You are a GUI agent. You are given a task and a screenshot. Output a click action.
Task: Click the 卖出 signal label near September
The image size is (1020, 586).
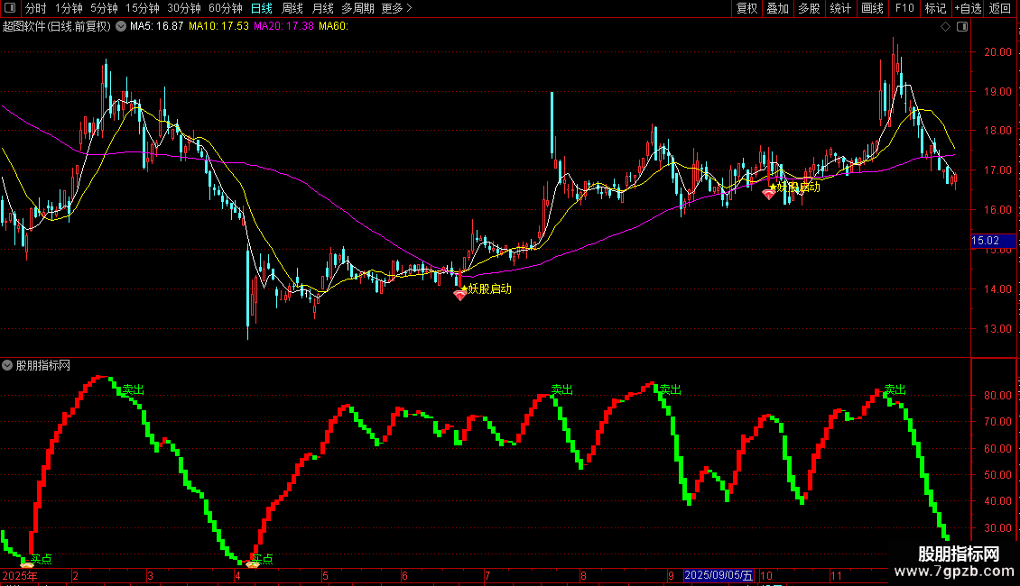[x=670, y=389]
